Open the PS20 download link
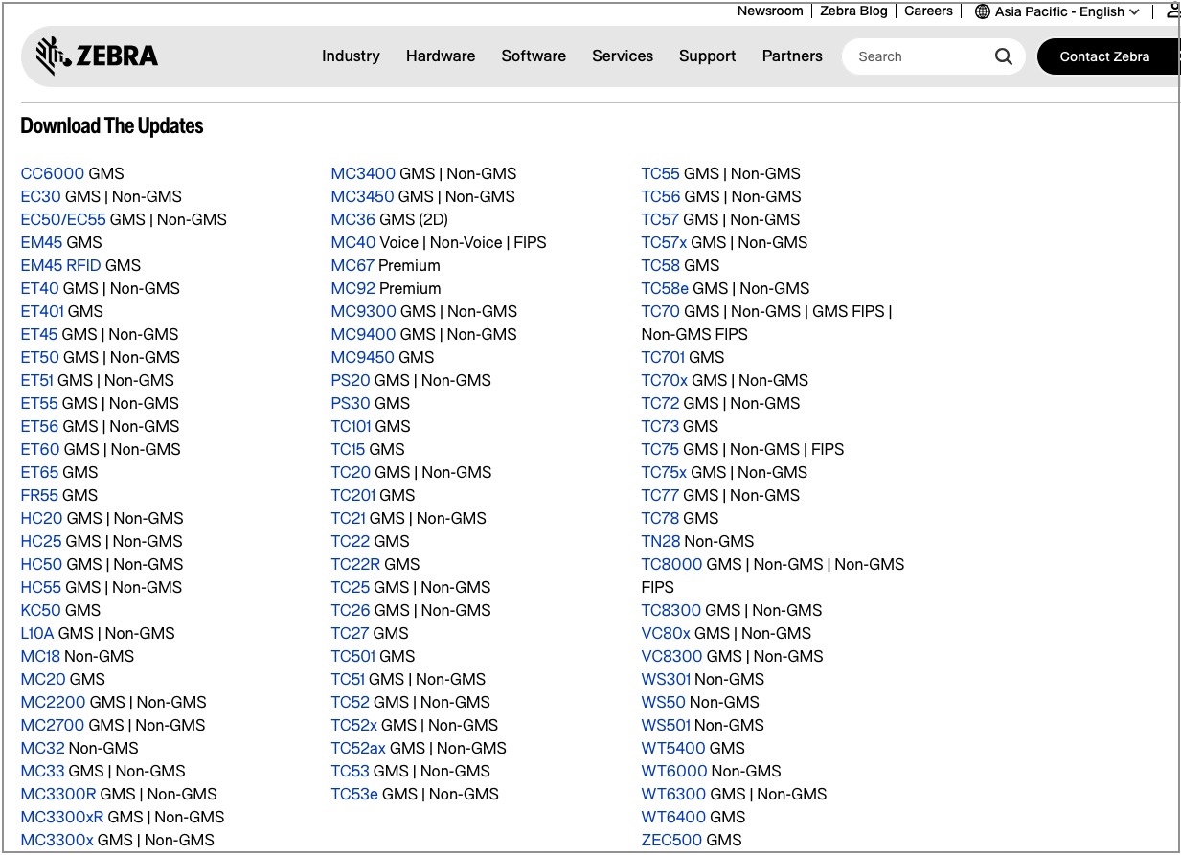This screenshot has height=855, width=1181. click(x=351, y=380)
